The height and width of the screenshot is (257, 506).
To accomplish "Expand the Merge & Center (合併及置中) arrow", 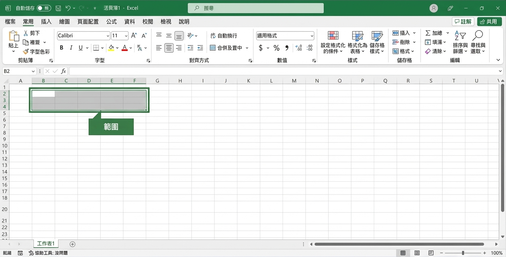I will tap(247, 48).
